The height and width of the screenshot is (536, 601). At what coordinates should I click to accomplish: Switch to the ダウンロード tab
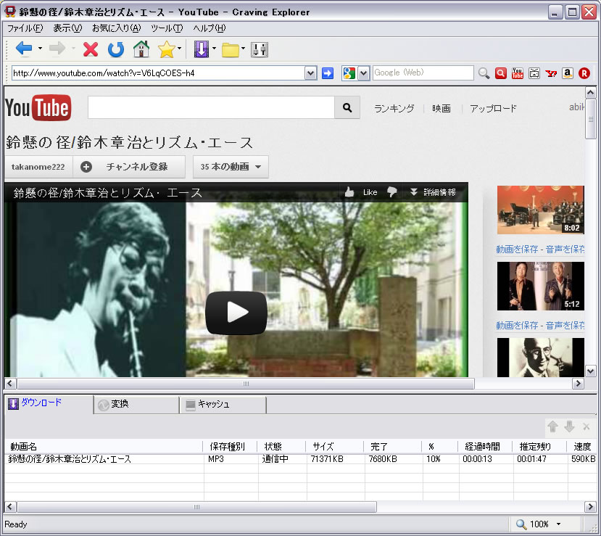[49, 404]
